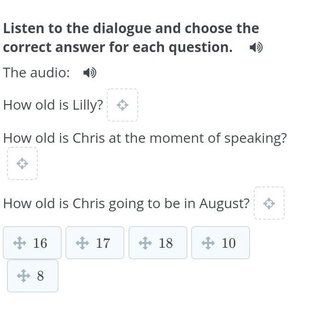Select the answer tile 10

pos(221,243)
